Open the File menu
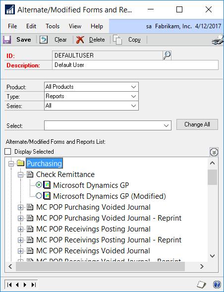Screen dimensions: 224x292 pos(12,26)
